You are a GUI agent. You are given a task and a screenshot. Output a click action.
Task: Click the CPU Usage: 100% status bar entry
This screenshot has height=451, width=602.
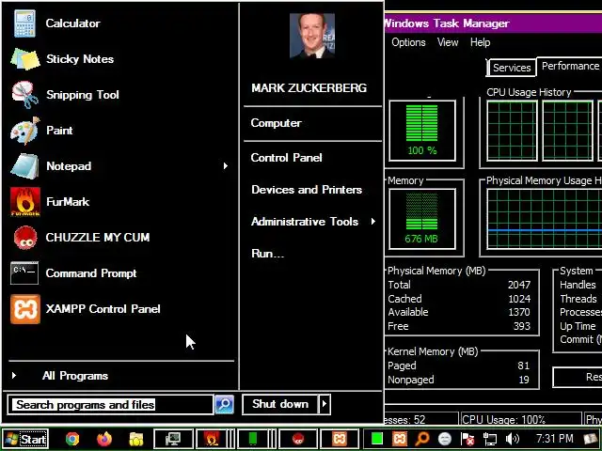pos(521,420)
